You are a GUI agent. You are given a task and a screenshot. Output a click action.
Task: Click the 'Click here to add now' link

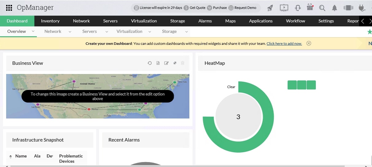coord(284,44)
